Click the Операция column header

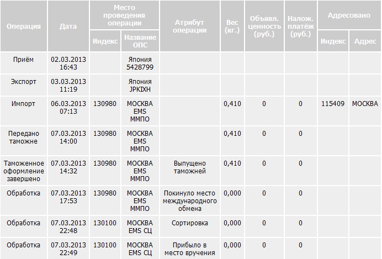(x=23, y=26)
